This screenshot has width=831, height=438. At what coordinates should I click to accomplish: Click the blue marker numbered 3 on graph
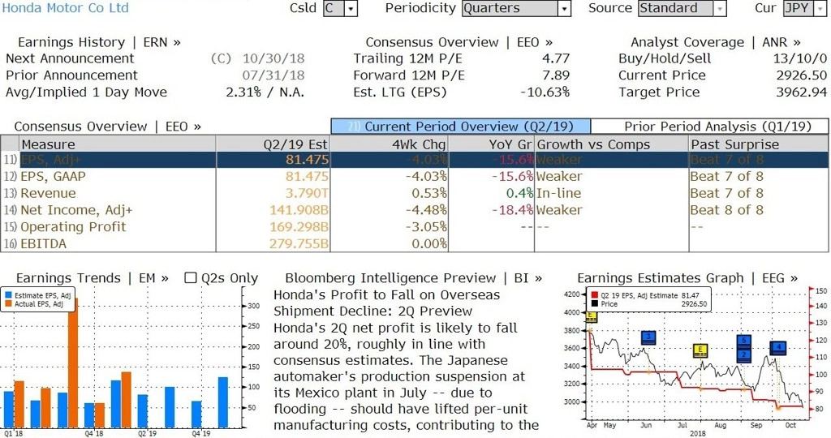pos(648,337)
